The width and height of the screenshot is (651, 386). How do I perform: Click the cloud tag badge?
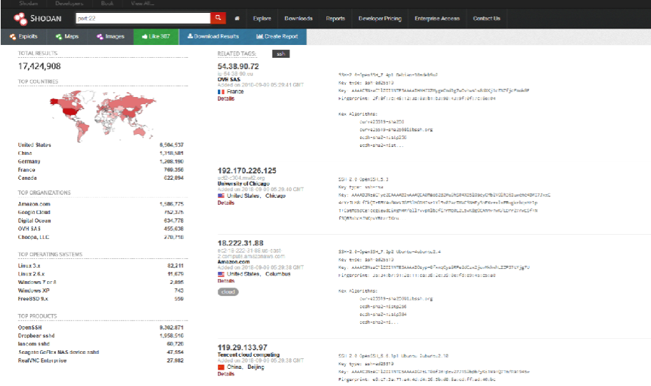click(x=228, y=292)
